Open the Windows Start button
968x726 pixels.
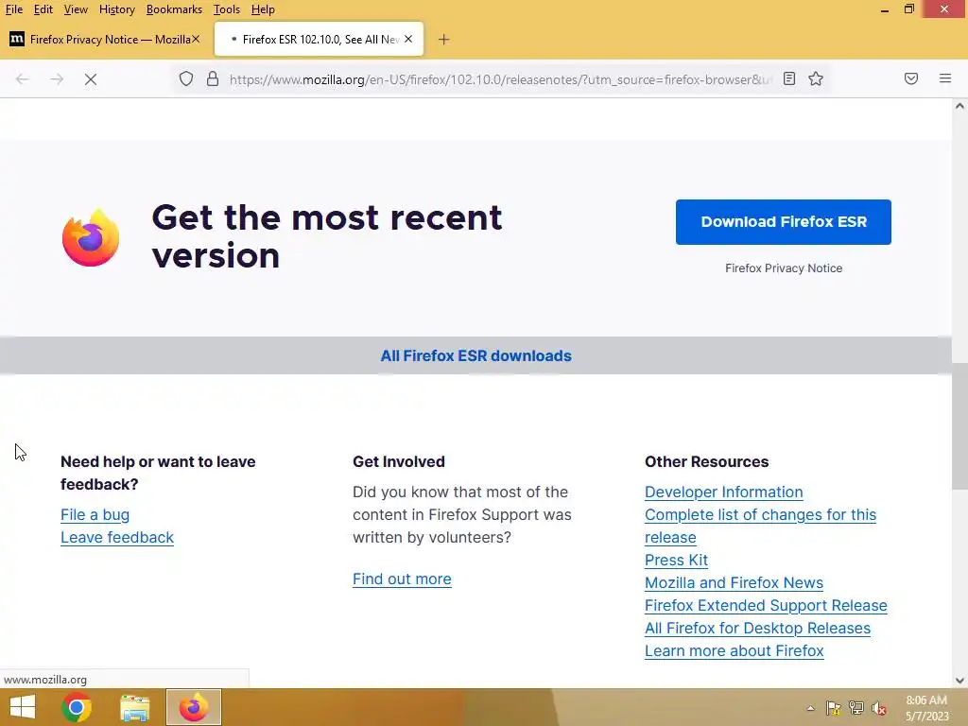pos(23,707)
